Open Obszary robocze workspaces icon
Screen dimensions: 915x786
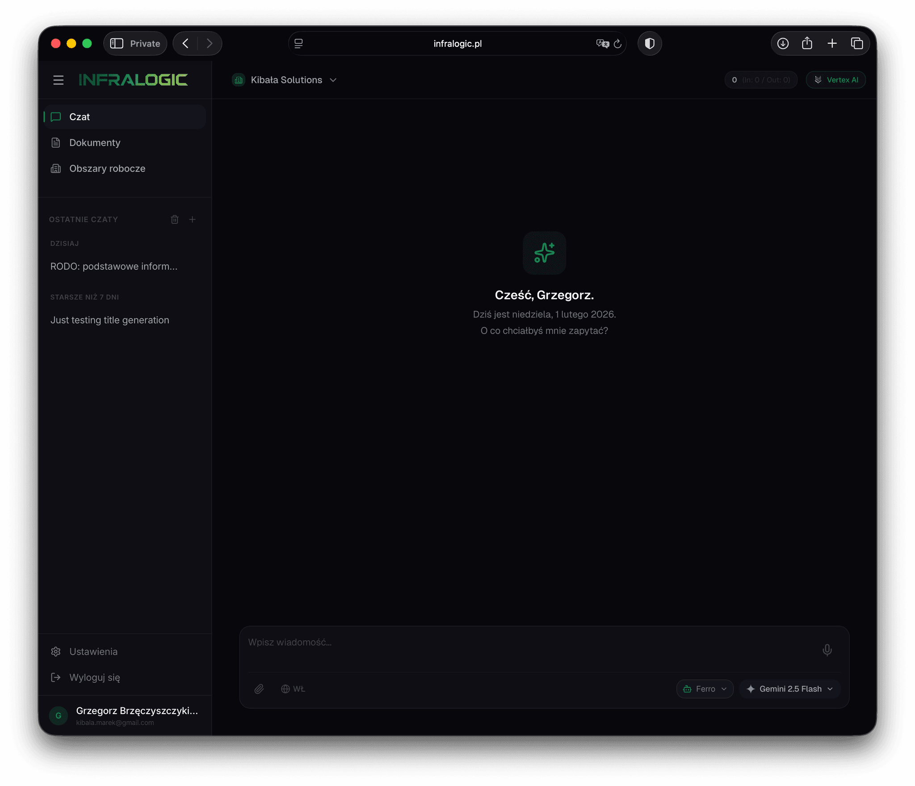(x=55, y=168)
